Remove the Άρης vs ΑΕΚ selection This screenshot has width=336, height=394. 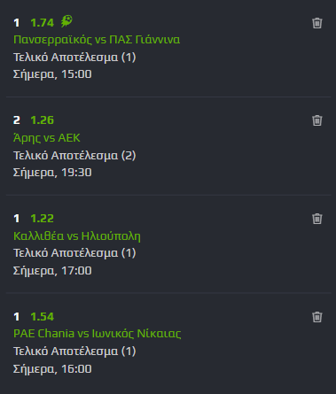click(316, 120)
